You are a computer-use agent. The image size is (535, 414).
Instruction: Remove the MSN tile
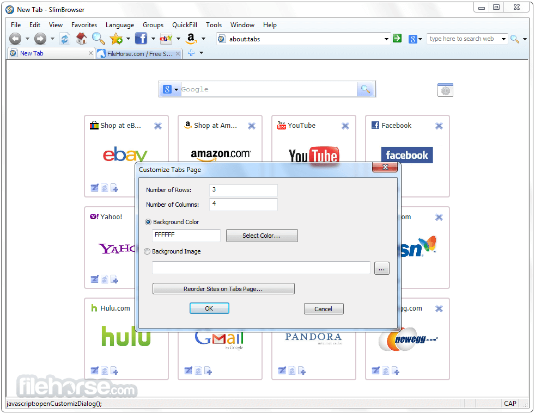439,218
